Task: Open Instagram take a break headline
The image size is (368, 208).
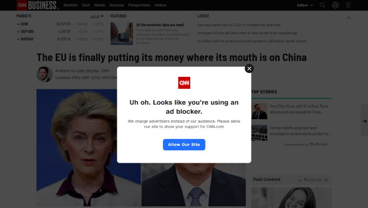Action: (247, 33)
